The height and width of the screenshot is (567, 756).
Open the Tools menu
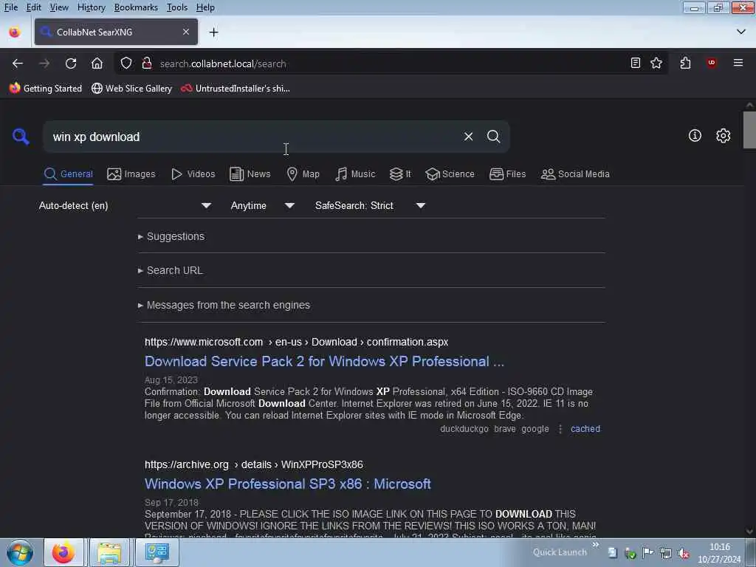(x=177, y=7)
